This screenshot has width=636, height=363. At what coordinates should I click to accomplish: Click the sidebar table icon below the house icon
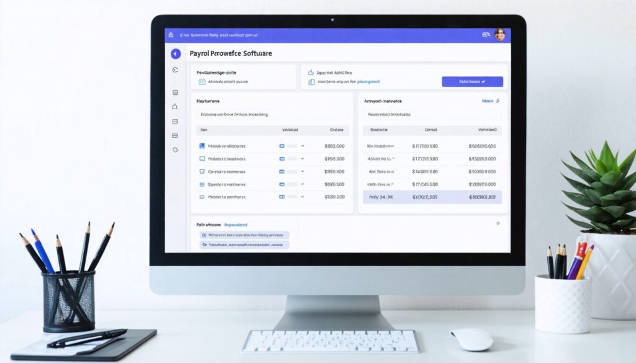coord(175,122)
